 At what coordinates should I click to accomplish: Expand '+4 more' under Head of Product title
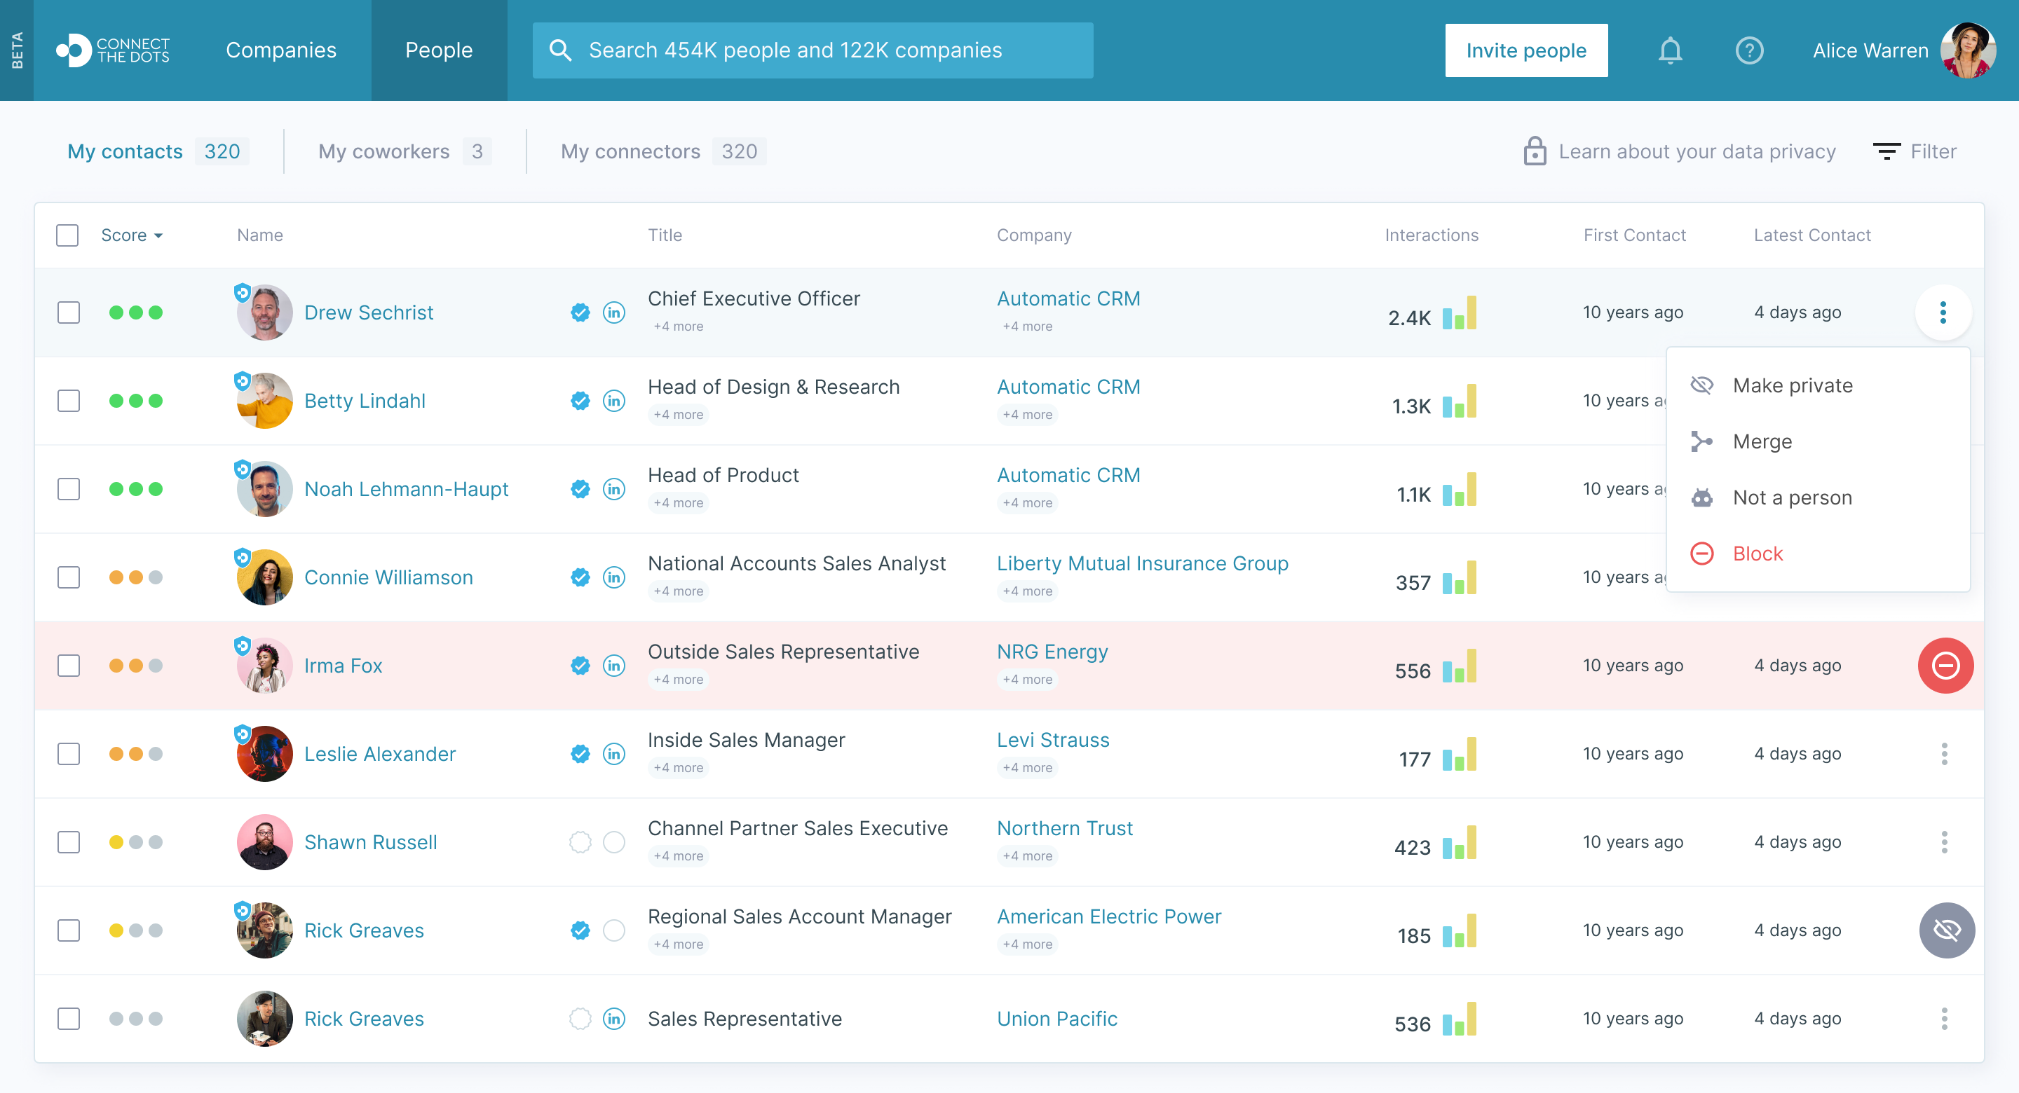[678, 503]
